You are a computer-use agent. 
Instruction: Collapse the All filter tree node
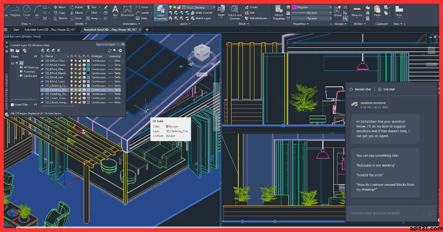pos(13,63)
